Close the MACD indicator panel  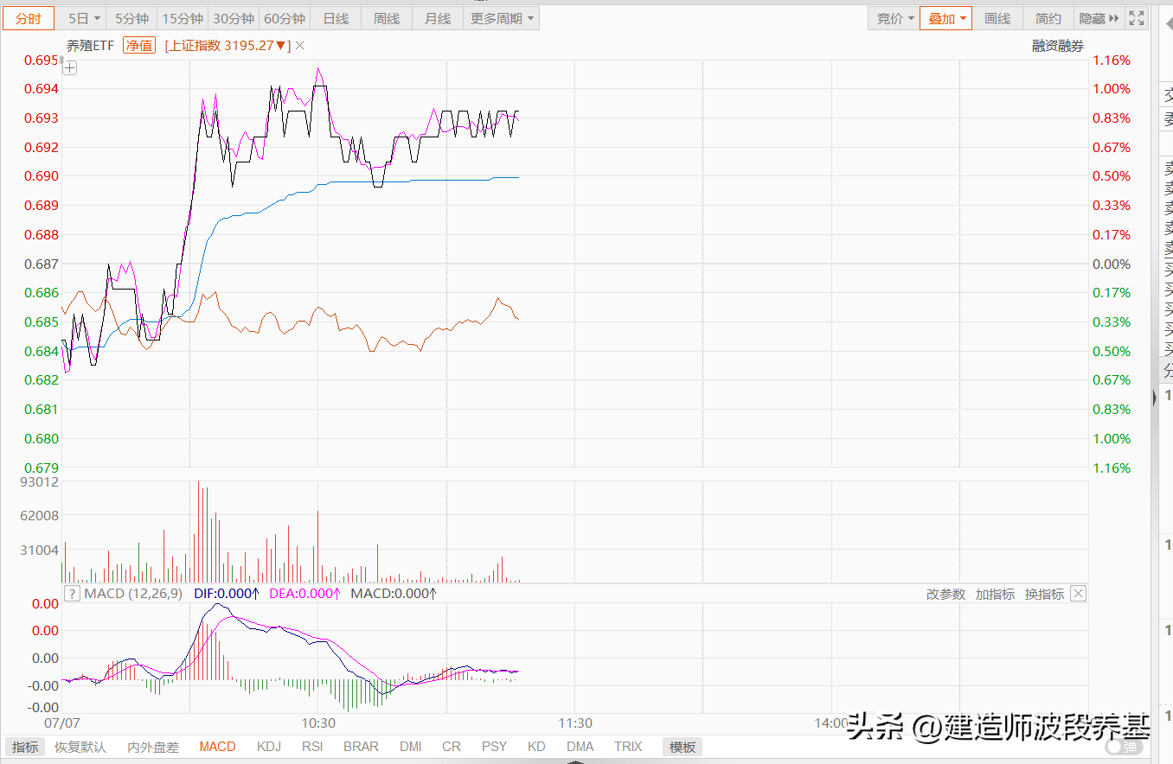tap(1078, 594)
